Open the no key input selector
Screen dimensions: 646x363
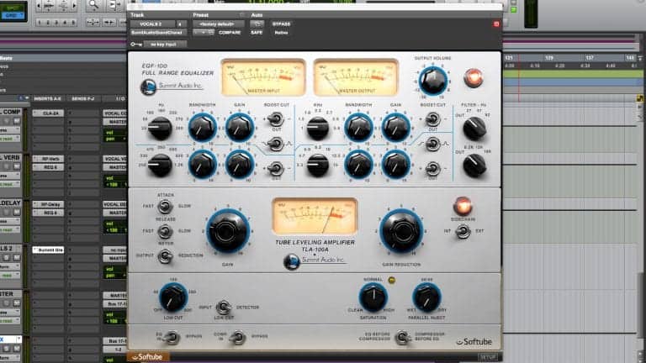[165, 44]
